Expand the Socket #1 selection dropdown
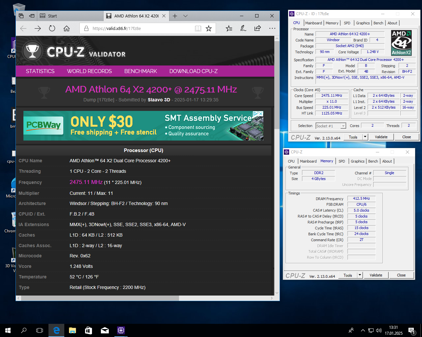The height and width of the screenshot is (337, 422). click(x=343, y=126)
